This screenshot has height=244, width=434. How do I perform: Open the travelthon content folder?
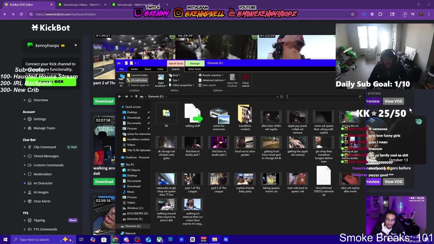[x=245, y=118]
